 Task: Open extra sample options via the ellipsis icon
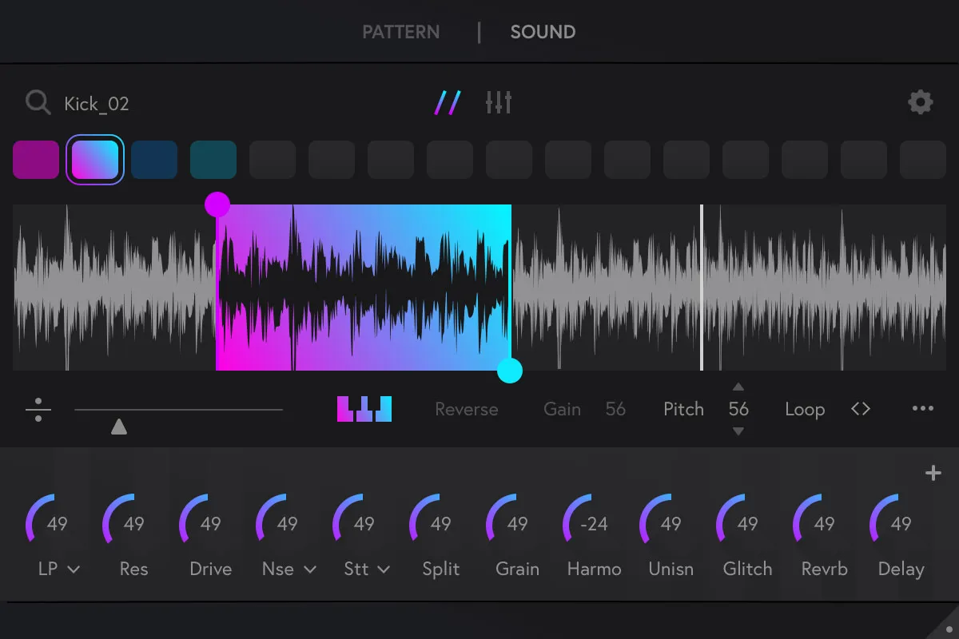[x=921, y=408]
